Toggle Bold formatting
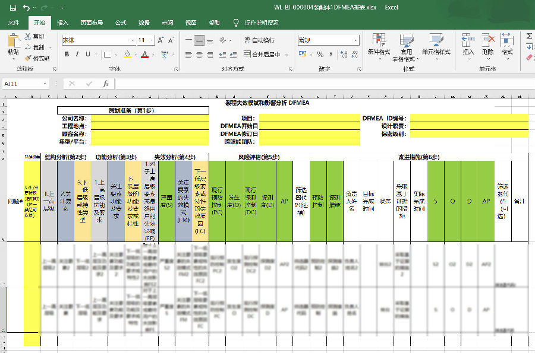This screenshot has width=535, height=353. tap(67, 55)
